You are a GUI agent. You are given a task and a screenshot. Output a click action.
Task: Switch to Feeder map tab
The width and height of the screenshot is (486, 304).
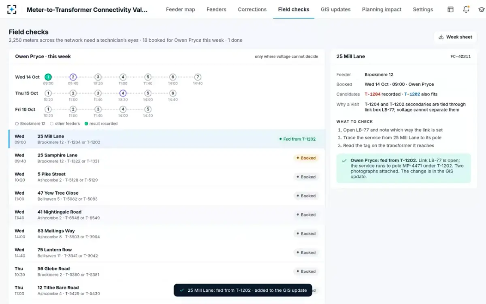tap(180, 9)
